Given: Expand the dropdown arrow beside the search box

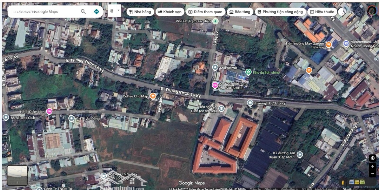Looking at the screenshot, I should [x=118, y=11].
